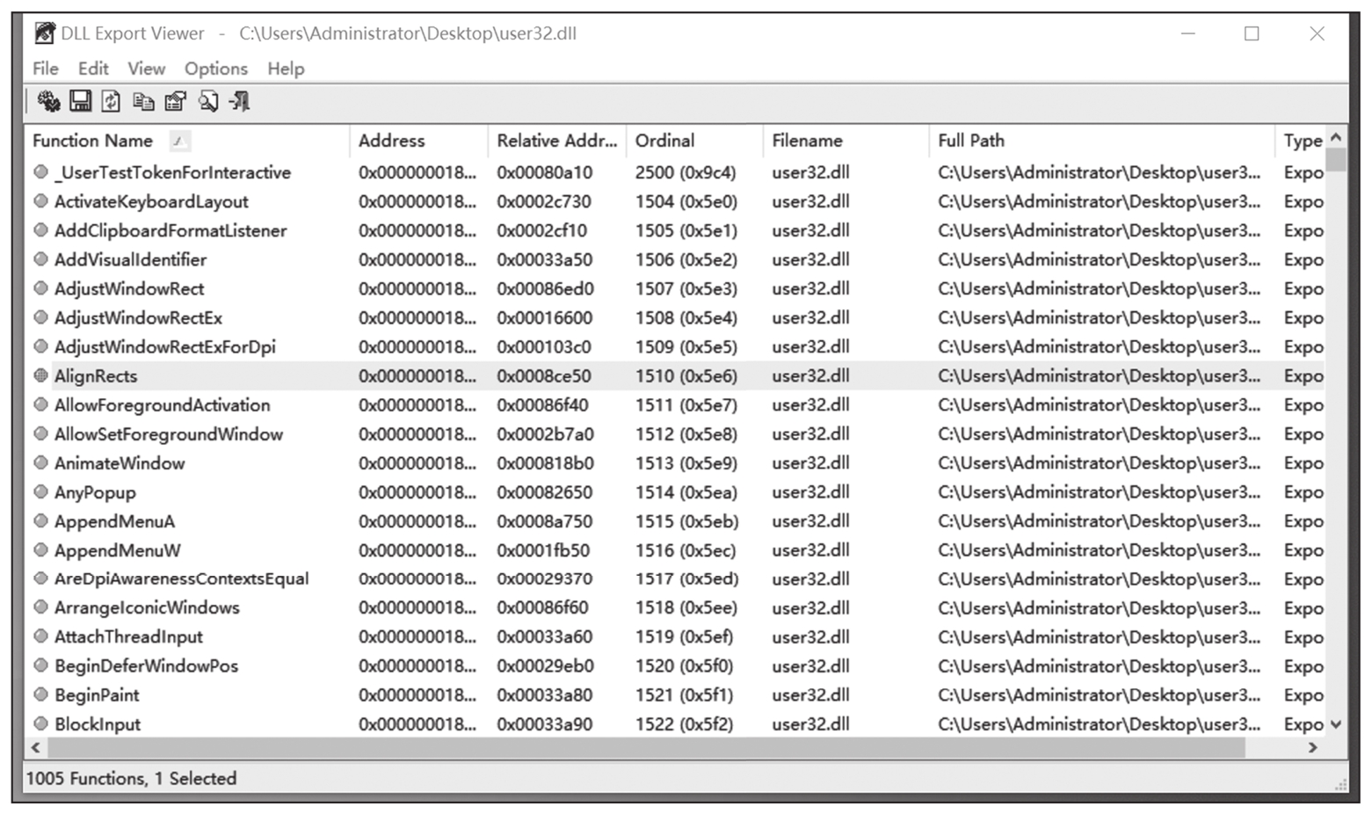The width and height of the screenshot is (1372, 814).
Task: Sort by the Function Name column header
Action: point(187,141)
